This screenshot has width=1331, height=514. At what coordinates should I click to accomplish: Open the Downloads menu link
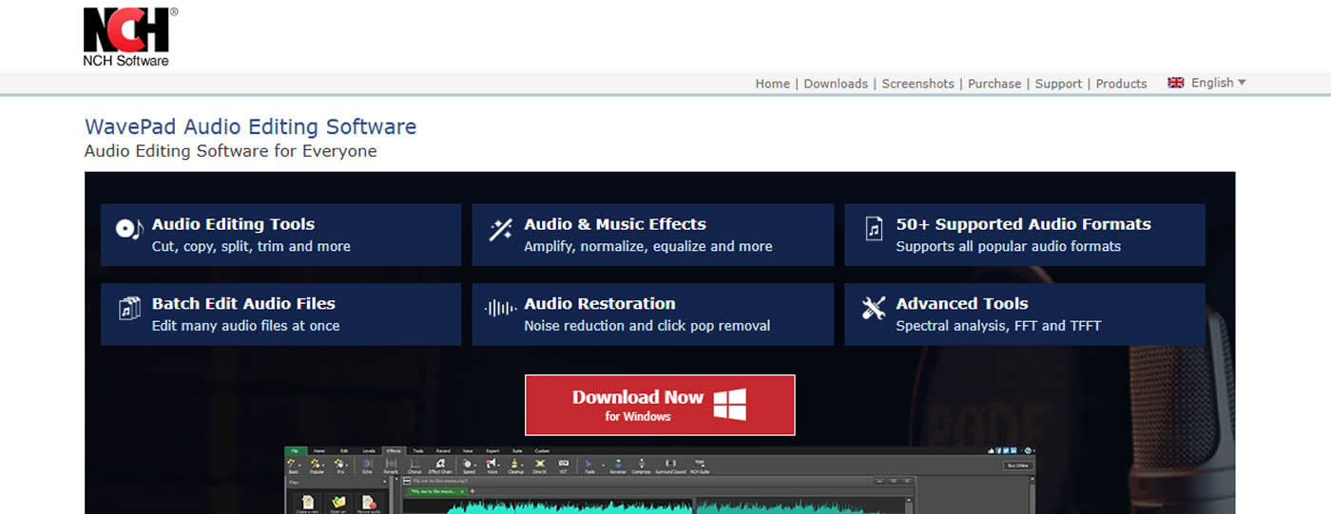pos(836,84)
